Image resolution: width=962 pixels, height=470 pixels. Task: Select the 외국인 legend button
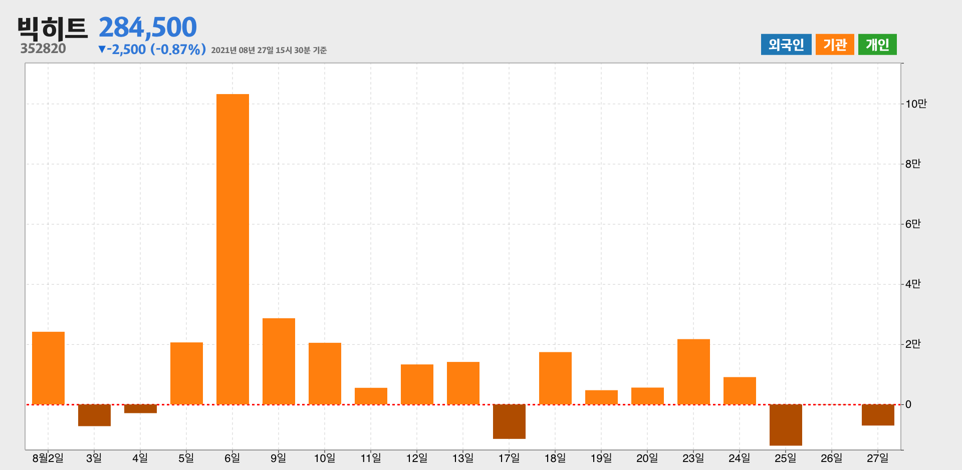(786, 45)
